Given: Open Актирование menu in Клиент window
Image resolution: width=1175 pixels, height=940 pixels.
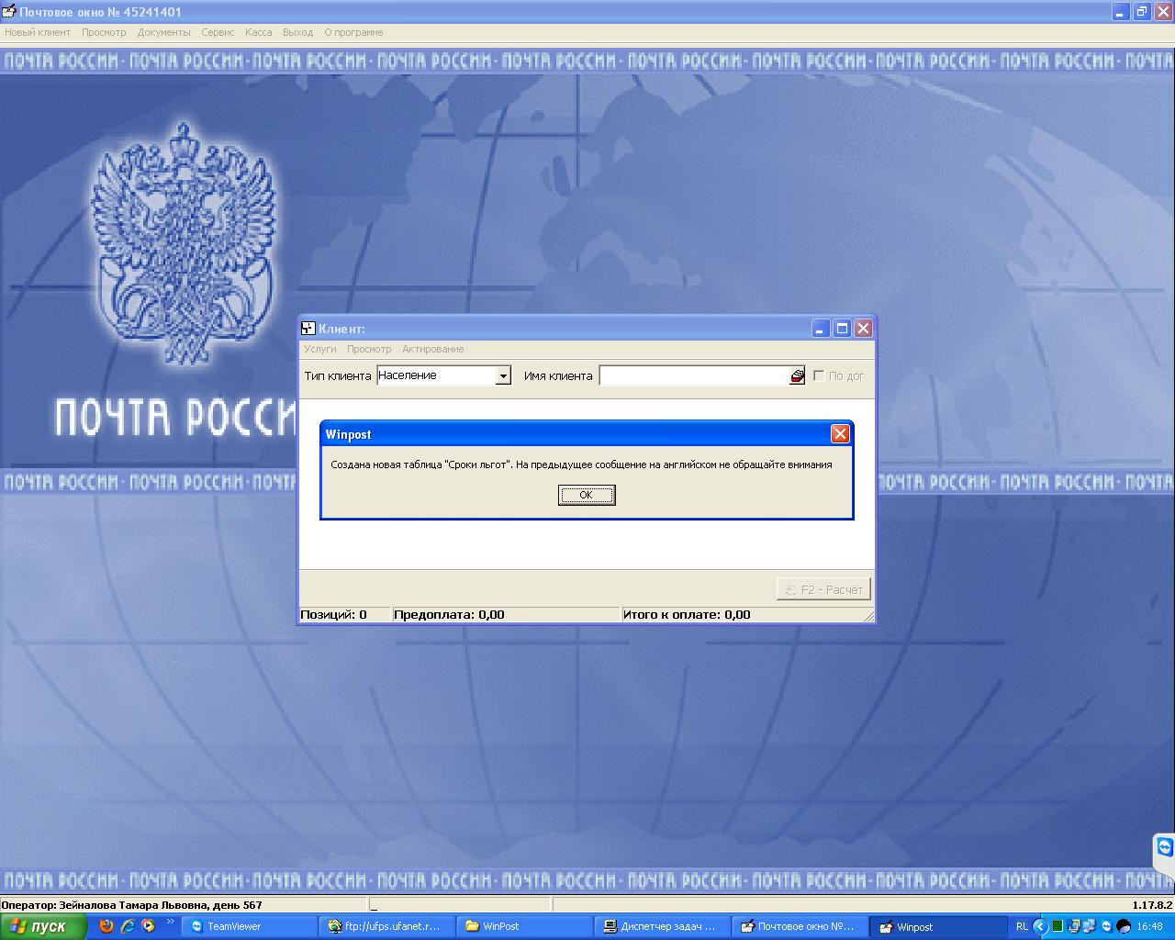Looking at the screenshot, I should tap(433, 349).
